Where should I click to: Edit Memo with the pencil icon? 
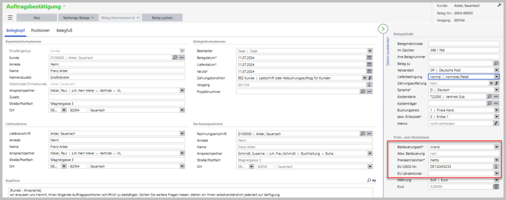pyautogui.click(x=496, y=123)
